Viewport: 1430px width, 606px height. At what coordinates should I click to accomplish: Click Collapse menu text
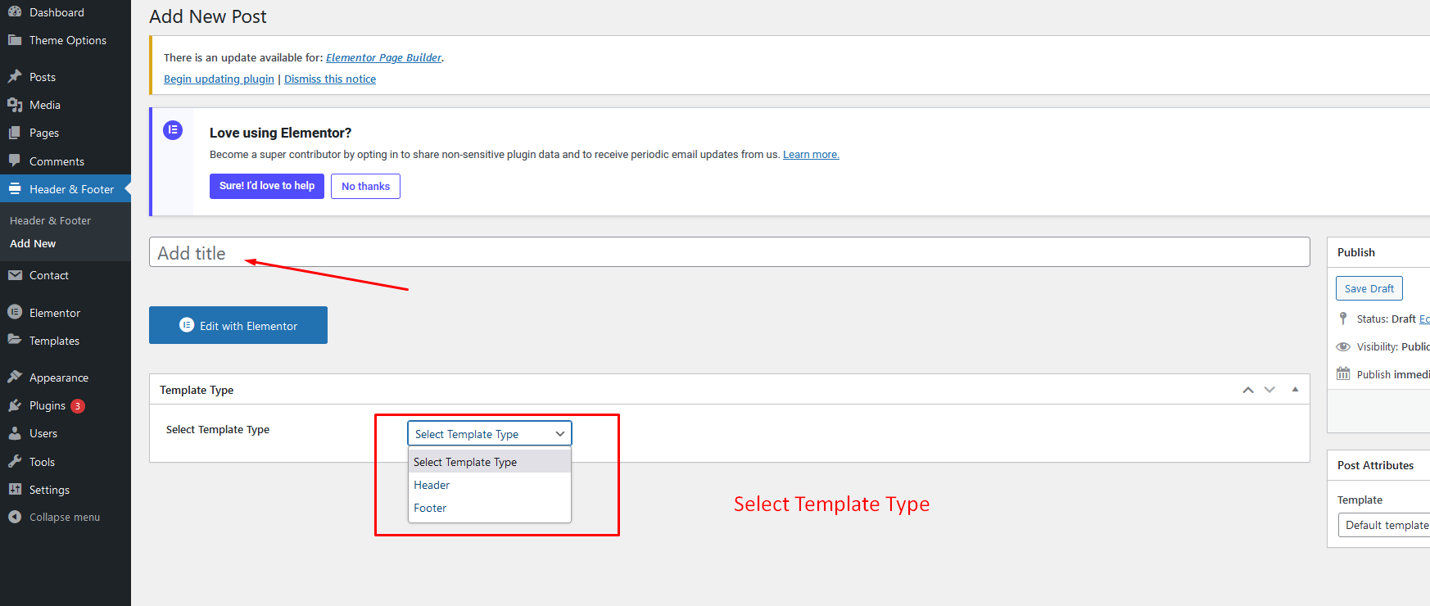click(x=65, y=518)
